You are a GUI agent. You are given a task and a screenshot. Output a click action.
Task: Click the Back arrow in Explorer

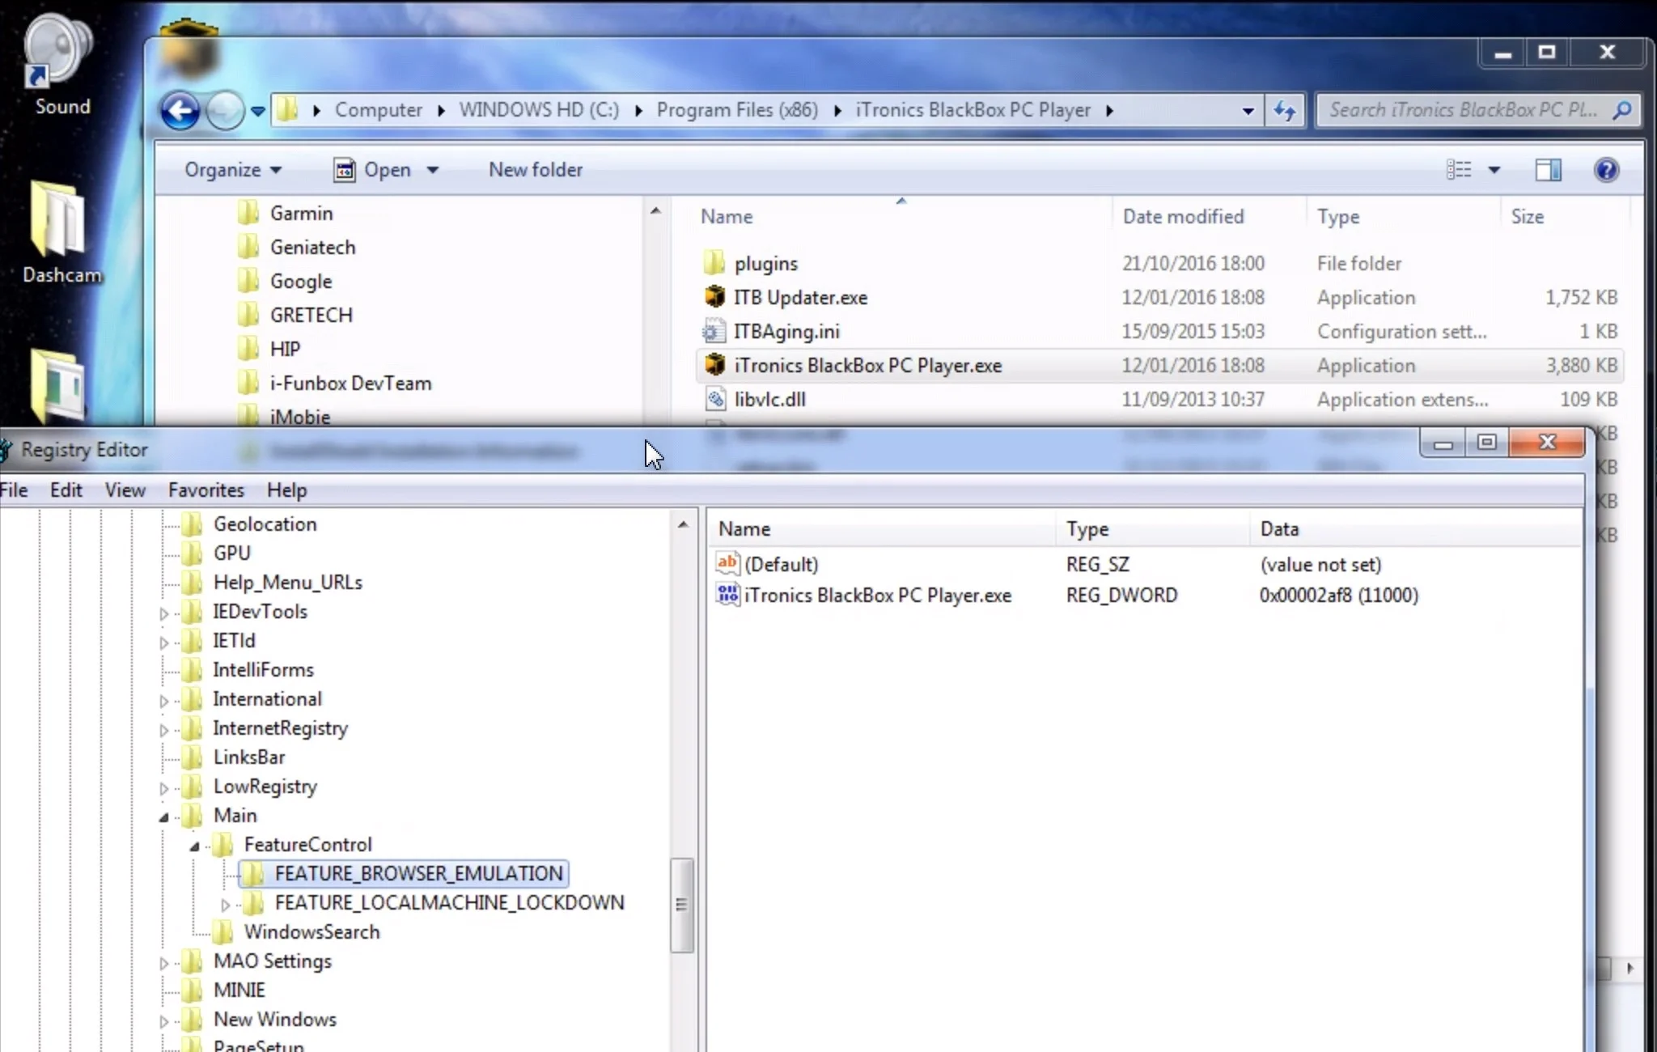tap(180, 110)
